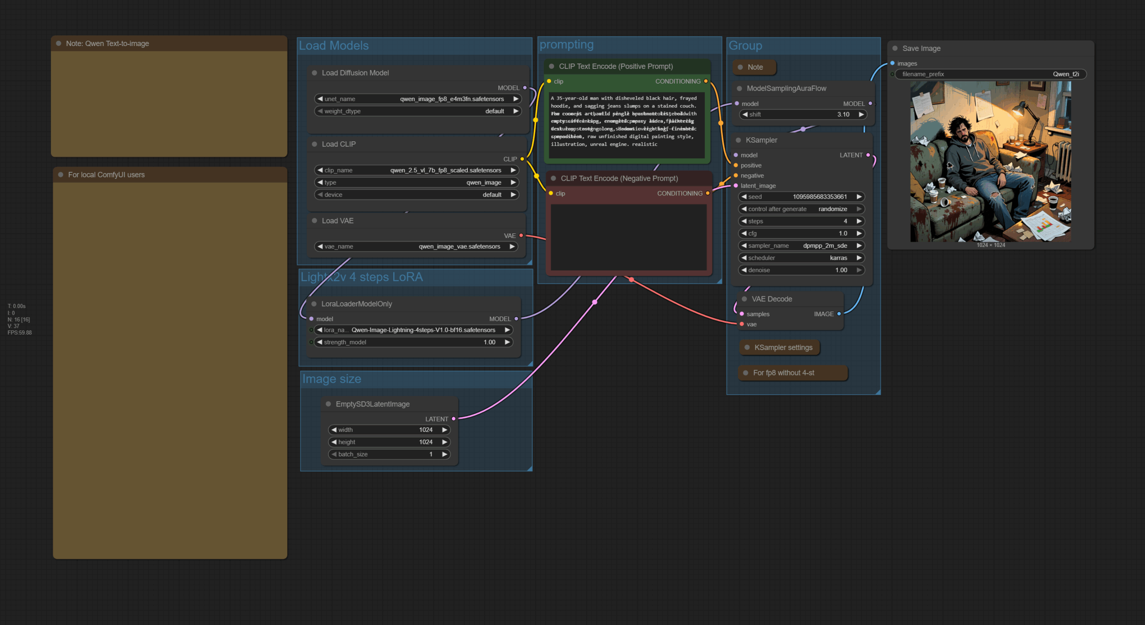Select the 'prompting' group title
Viewport: 1145px width, 625px height.
coord(566,45)
